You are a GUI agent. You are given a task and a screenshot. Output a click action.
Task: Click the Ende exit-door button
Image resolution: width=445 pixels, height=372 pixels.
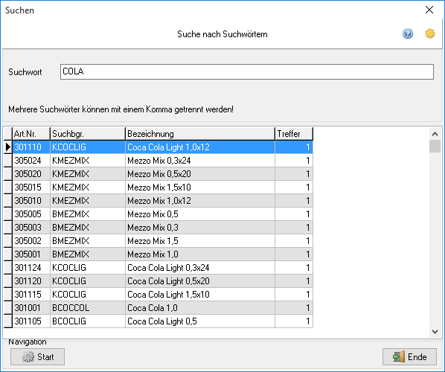409,356
